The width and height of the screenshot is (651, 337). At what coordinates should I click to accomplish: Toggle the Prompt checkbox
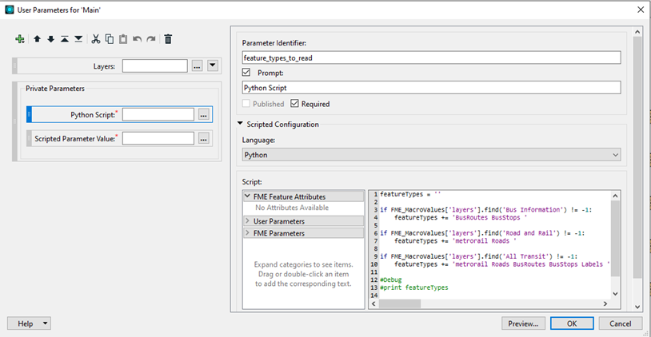click(x=247, y=73)
